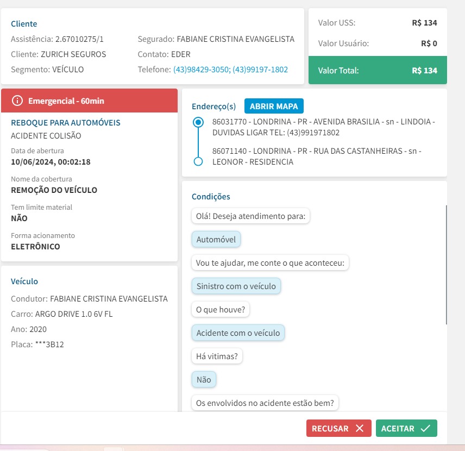Image resolution: width=465 pixels, height=451 pixels.
Task: Click the Há vitimas? question bubble
Action: coord(217,356)
